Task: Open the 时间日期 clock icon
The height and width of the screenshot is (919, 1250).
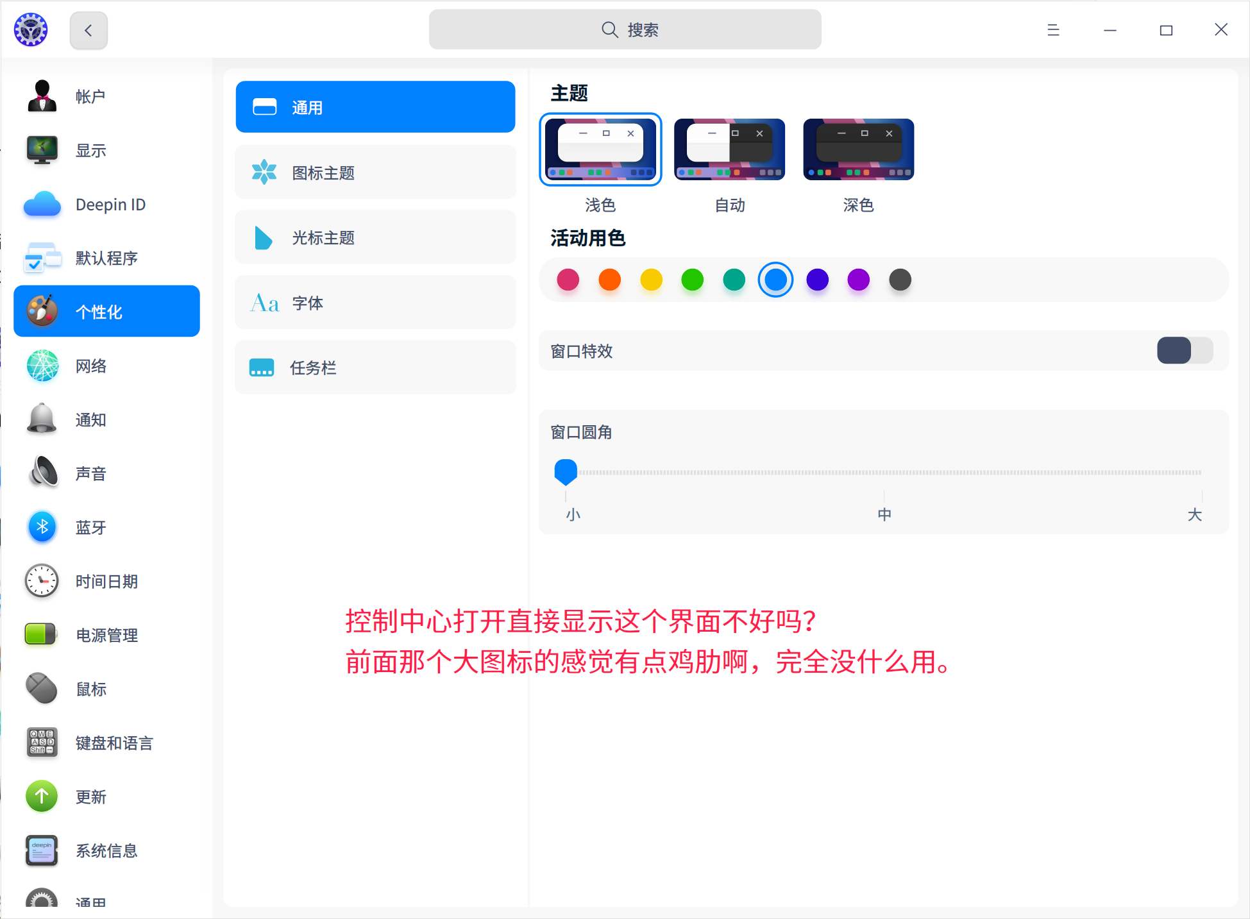Action: pos(42,581)
